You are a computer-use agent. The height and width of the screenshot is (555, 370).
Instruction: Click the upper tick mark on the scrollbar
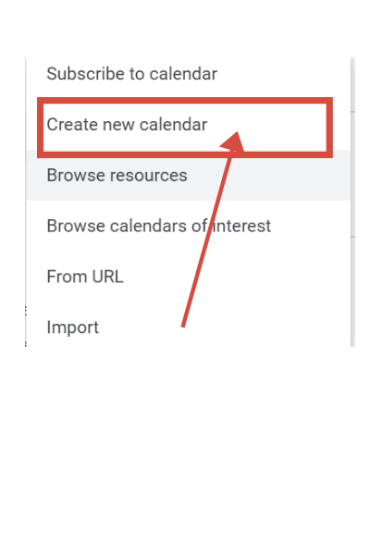(353, 112)
